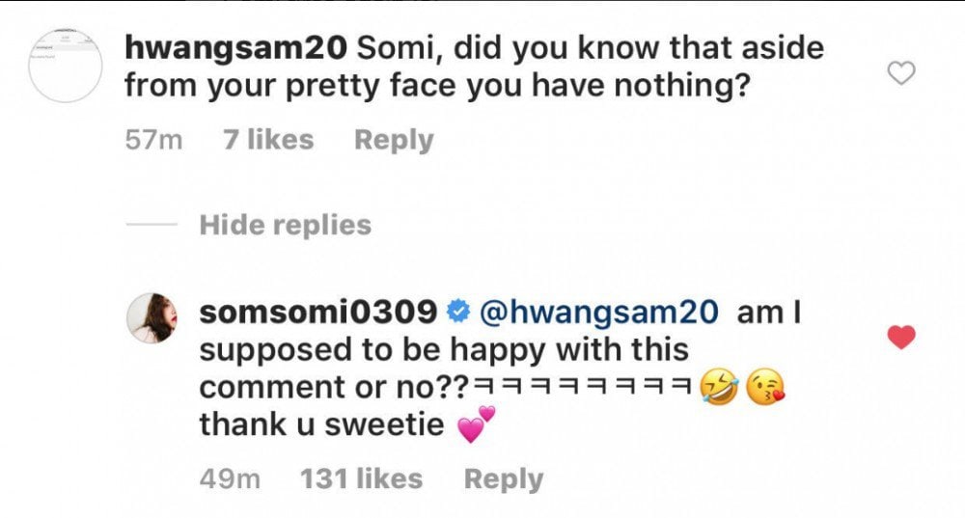Reply to somsomi0309's comment
This screenshot has width=965, height=518.
[504, 479]
